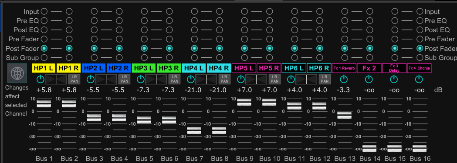Screen dimensions: 457x163
Task: Click the Bus 14 fader handle at minimum
Action: point(369,148)
